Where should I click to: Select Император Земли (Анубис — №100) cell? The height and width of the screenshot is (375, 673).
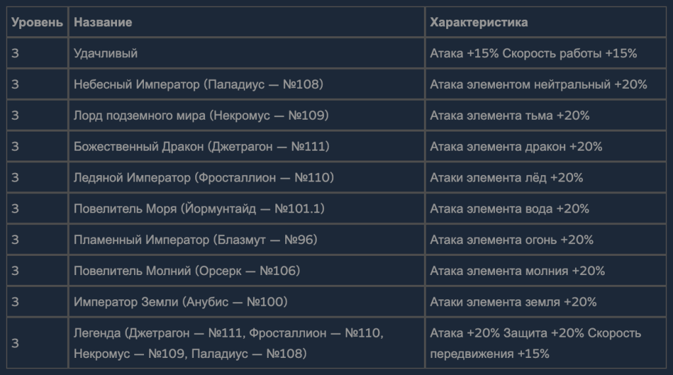tap(246, 301)
